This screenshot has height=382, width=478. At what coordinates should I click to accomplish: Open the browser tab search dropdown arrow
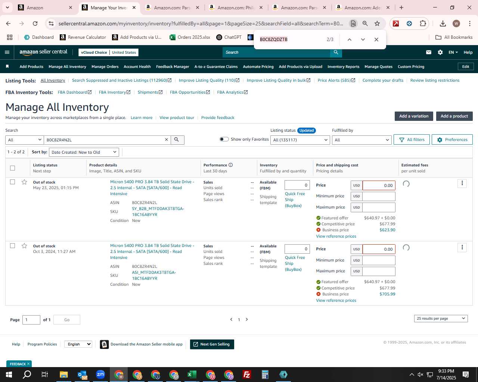tap(7, 7)
